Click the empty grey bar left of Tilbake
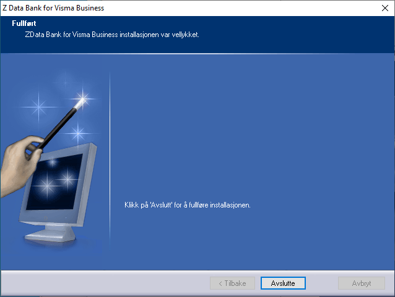395x297 pixels. pos(105,283)
